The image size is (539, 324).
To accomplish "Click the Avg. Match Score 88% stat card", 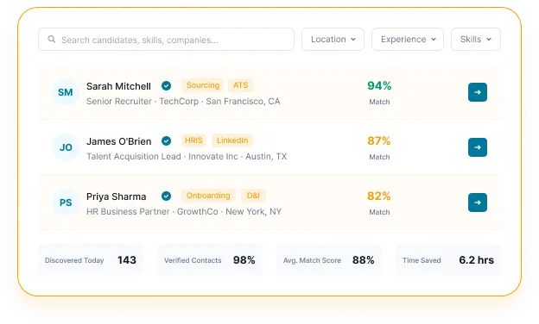I will point(329,260).
